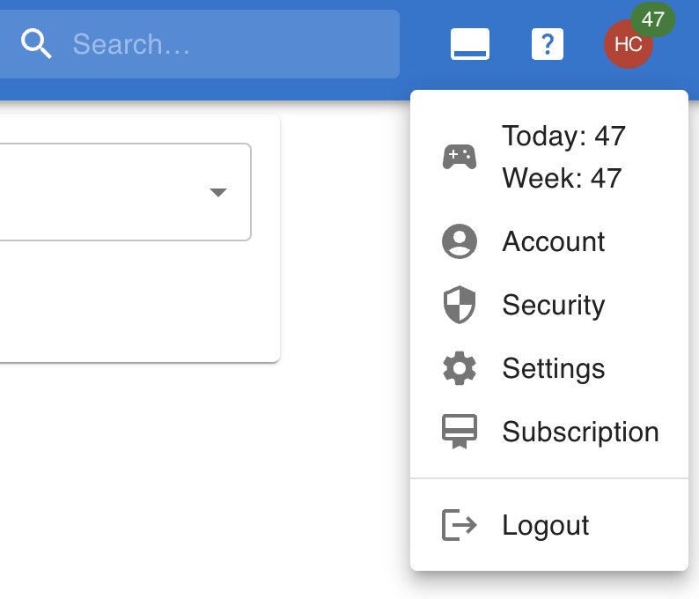Screen dimensions: 699x599
Task: Click the Logout exit-arrow icon
Action: point(459,525)
